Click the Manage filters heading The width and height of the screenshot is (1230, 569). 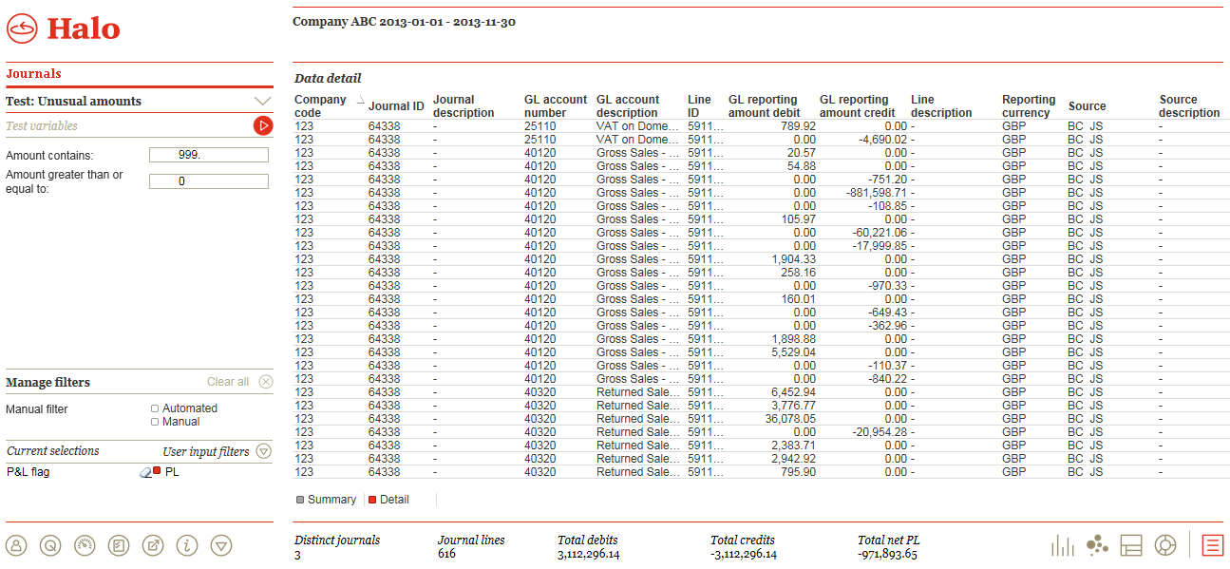48,383
